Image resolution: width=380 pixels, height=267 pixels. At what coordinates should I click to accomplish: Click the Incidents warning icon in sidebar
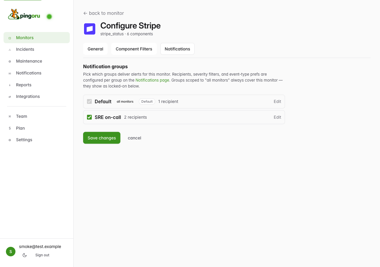[x=10, y=50]
